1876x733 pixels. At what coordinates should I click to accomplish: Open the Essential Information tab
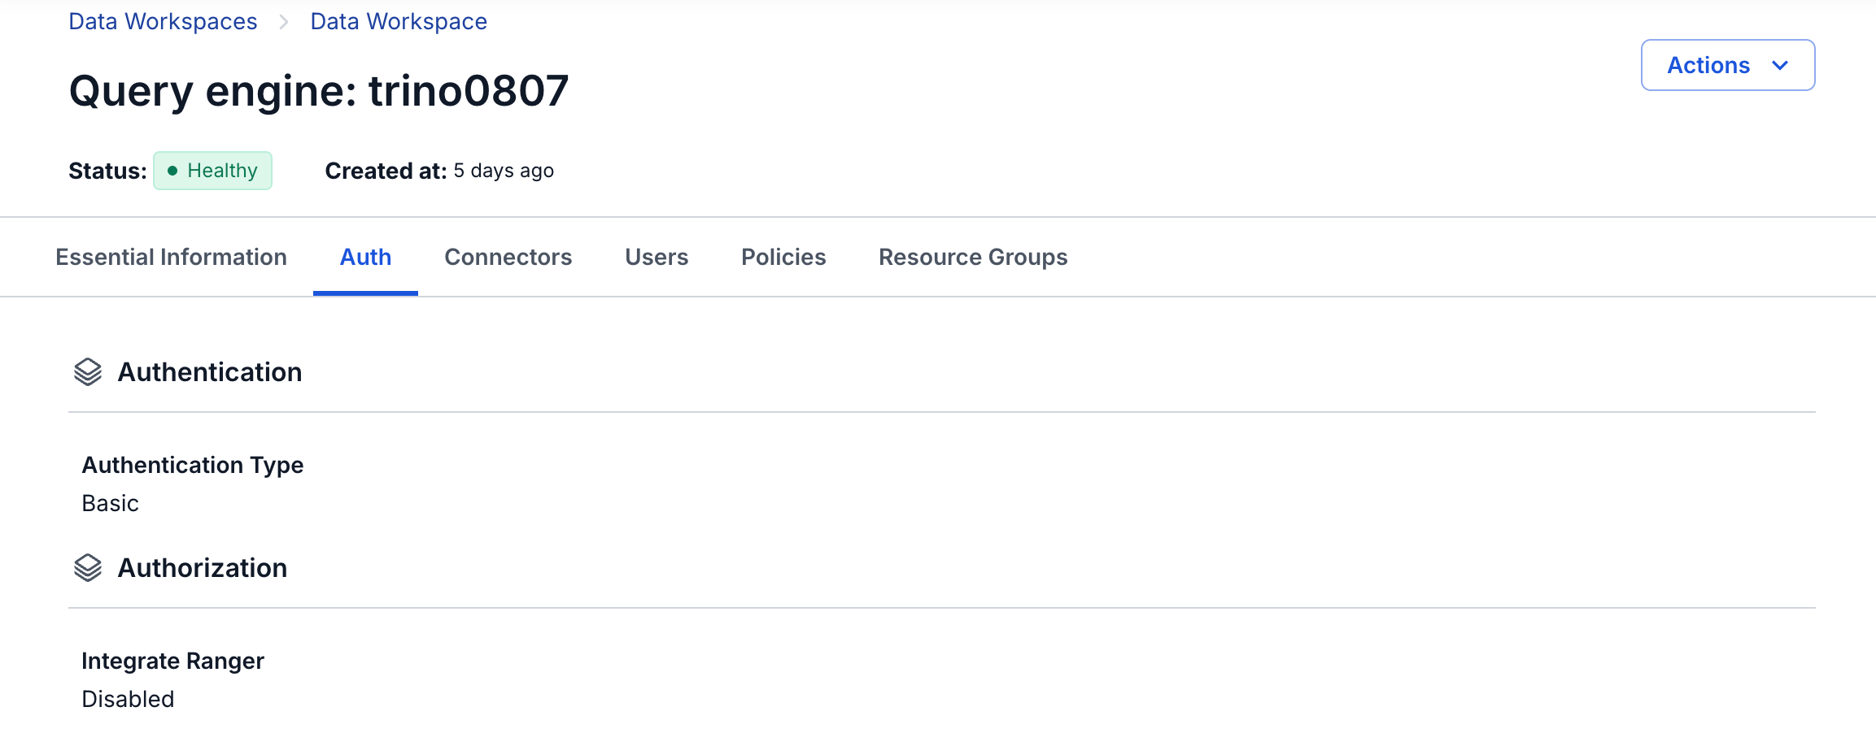pos(171,257)
